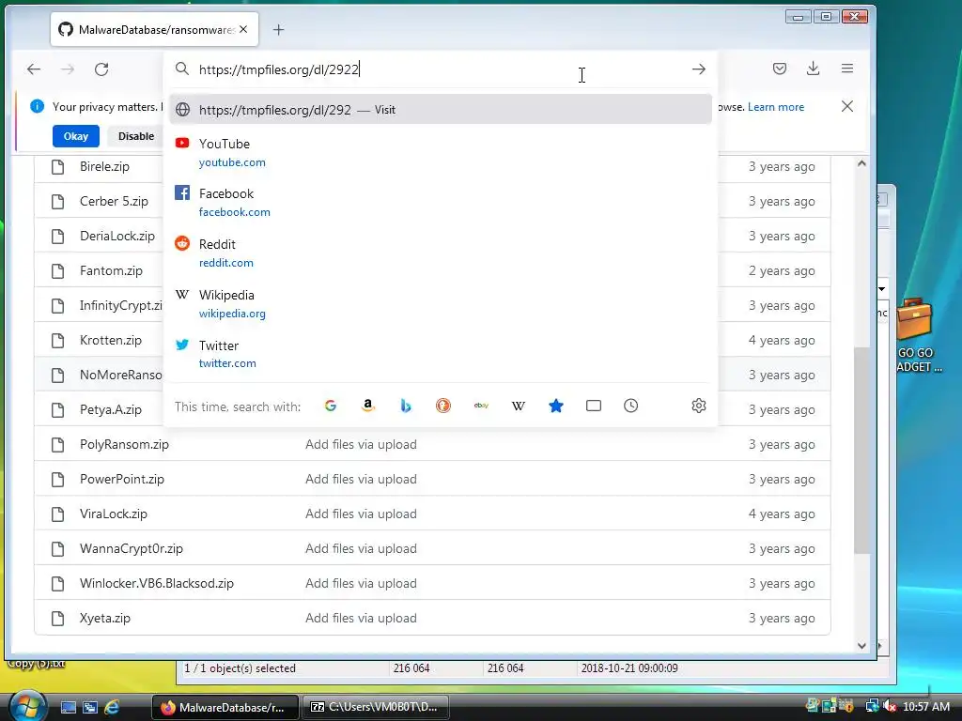This screenshot has height=721, width=962.
Task: Click the Go arrow in the URL bar
Action: (698, 69)
